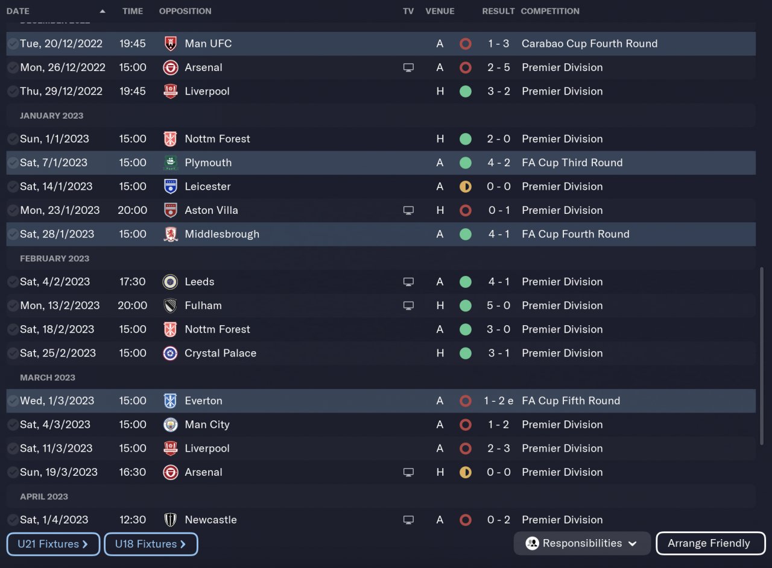Click the TV icon for Aston Villa match
Viewport: 772px width, 568px height.
pos(408,210)
